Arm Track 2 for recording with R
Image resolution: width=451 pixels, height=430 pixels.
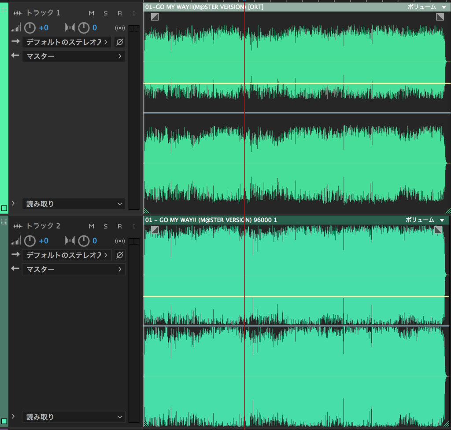[x=120, y=226]
